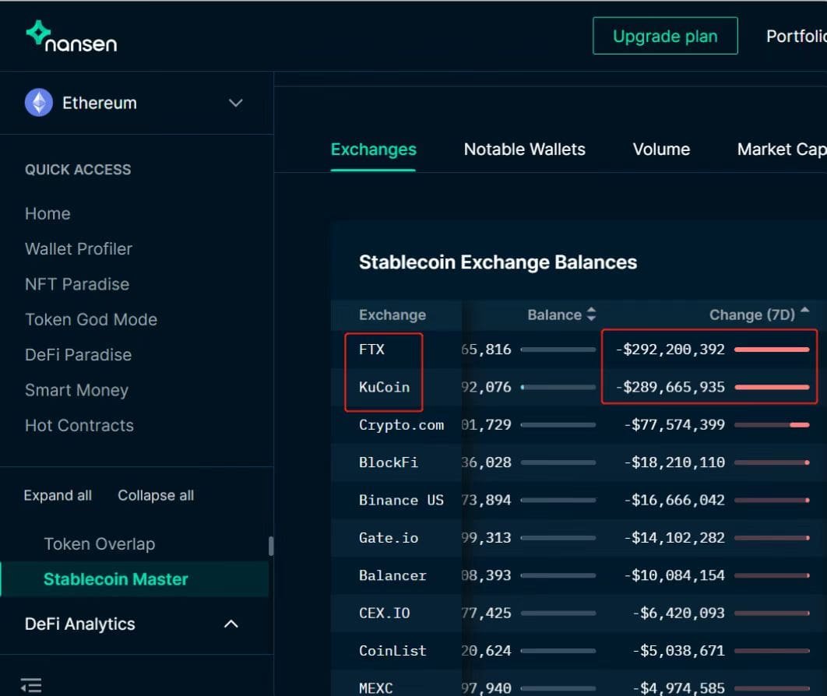The width and height of the screenshot is (827, 696).
Task: Switch to the Notable Wallets tab
Action: pyautogui.click(x=524, y=149)
